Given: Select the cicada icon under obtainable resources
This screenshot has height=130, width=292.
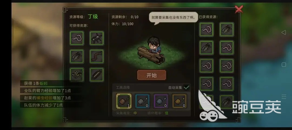Looking at the screenshot, I should click(x=77, y=56).
